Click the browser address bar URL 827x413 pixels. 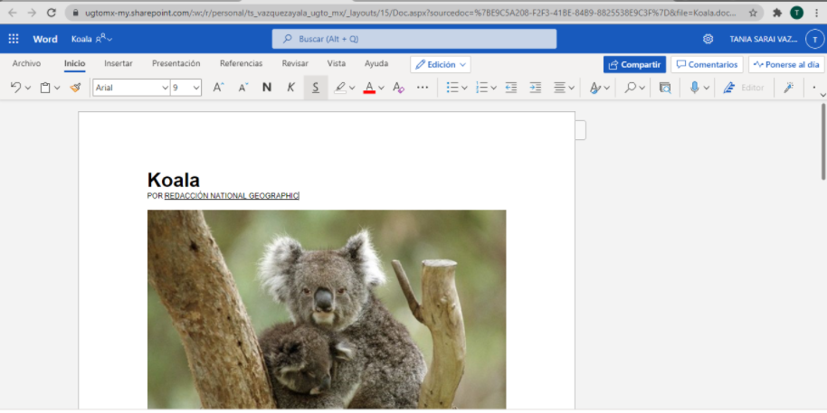(411, 13)
